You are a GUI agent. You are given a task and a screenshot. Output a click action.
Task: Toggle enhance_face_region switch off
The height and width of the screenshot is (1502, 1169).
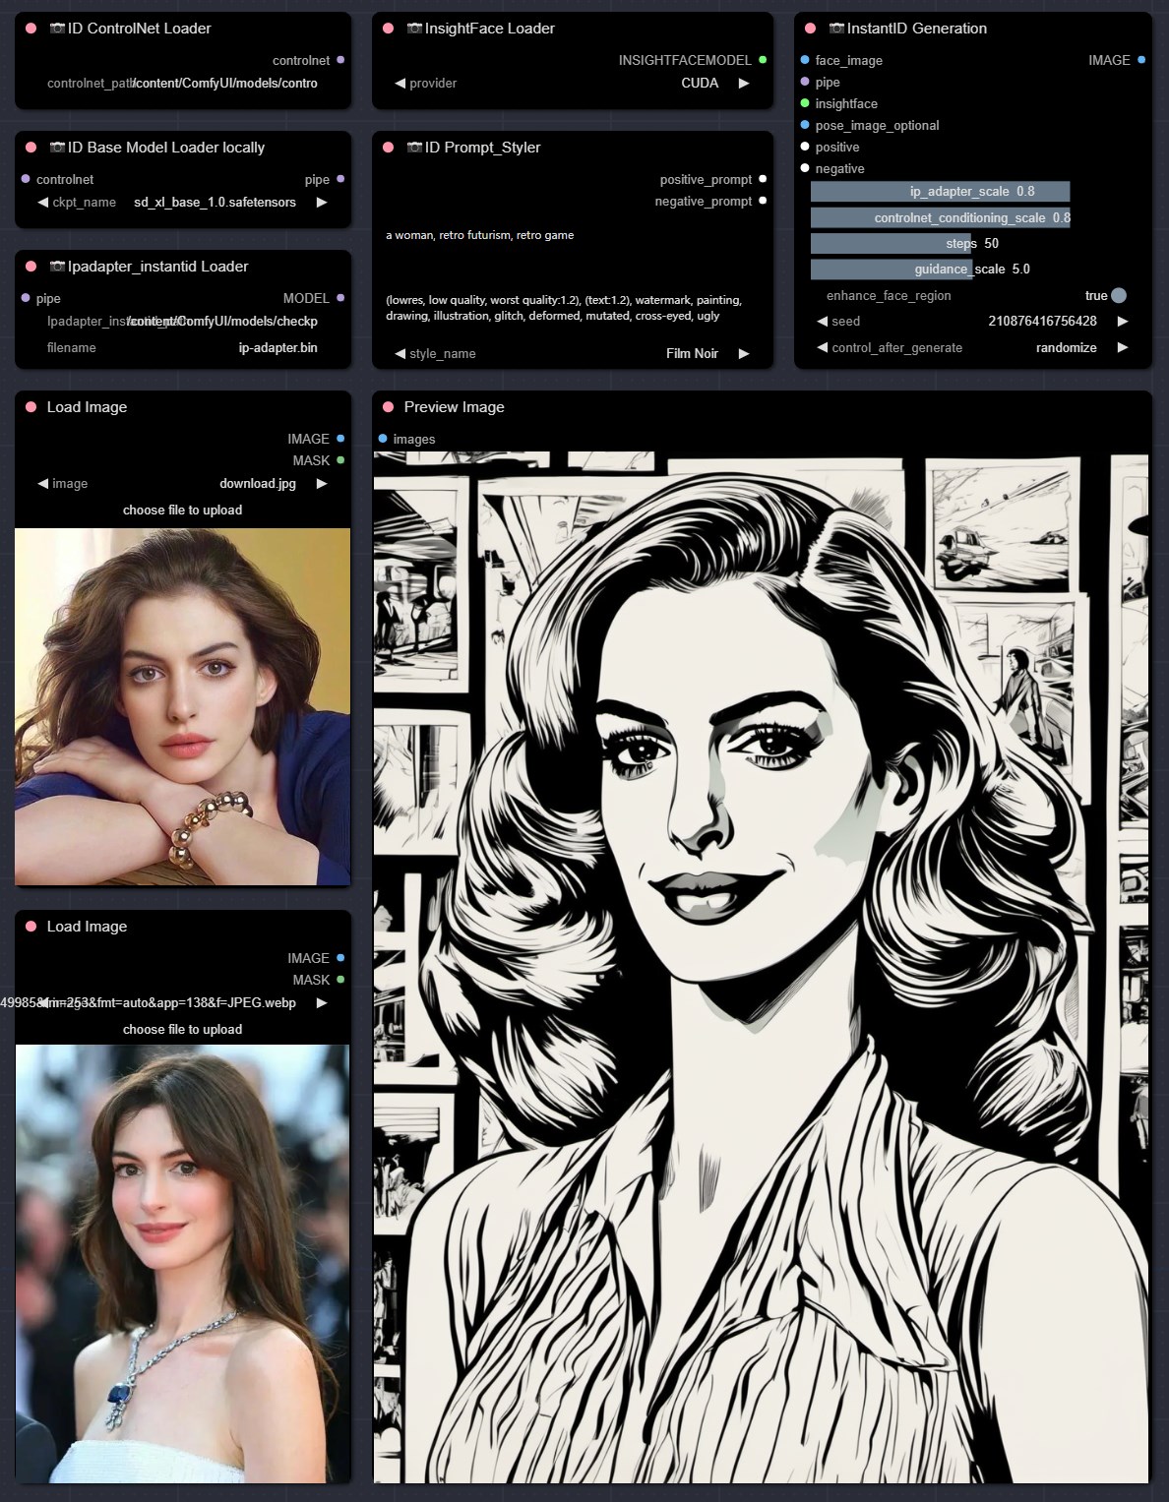[x=1118, y=295]
